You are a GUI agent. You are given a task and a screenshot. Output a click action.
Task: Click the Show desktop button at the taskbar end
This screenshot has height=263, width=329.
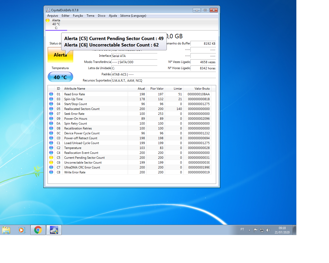294,230
